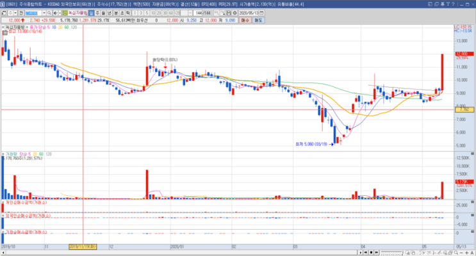
Task: Toggle the 120-period interval button
Action: click(177, 13)
